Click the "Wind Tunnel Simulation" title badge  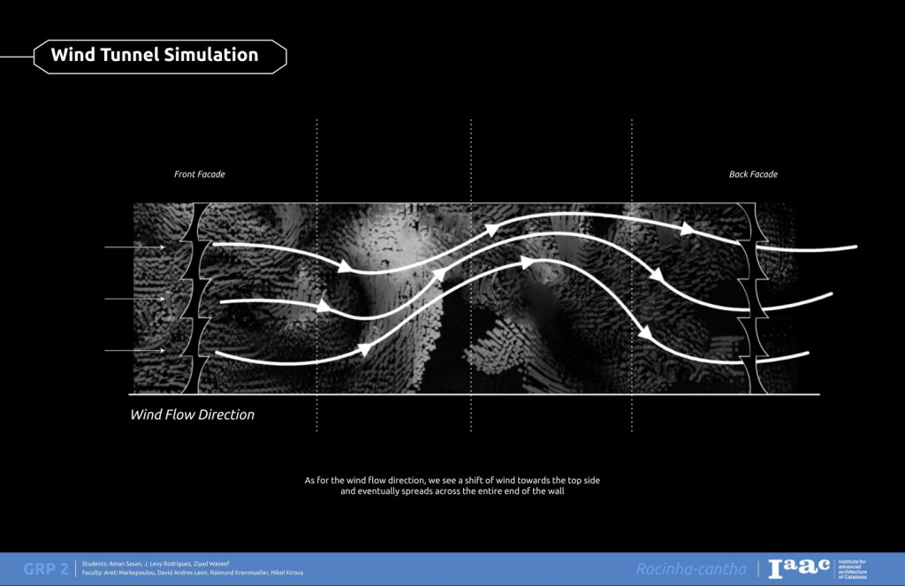click(x=159, y=56)
